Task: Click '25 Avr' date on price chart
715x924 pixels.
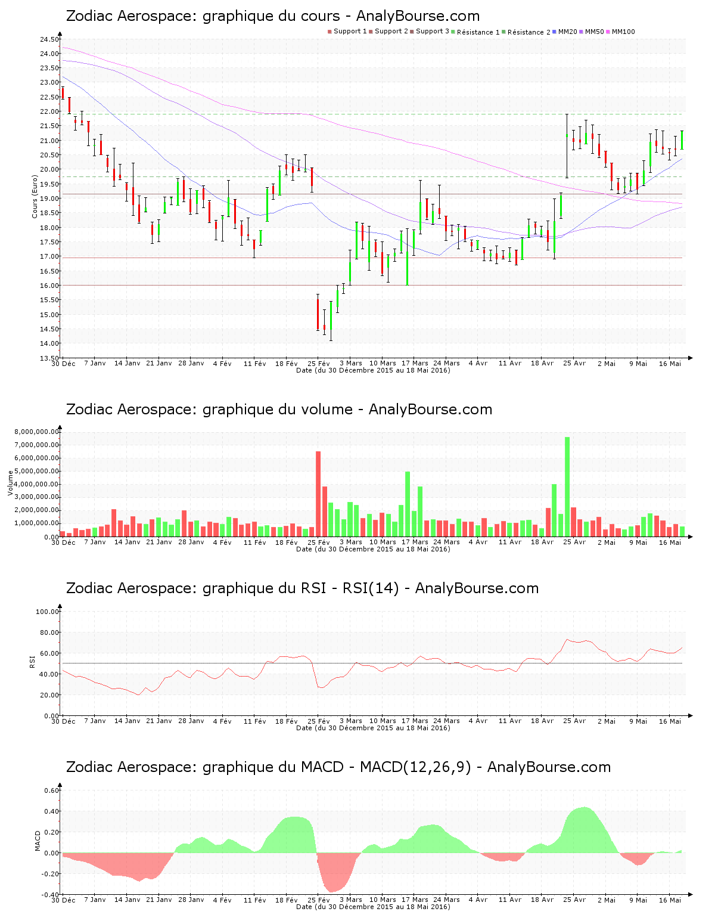Action: (574, 363)
